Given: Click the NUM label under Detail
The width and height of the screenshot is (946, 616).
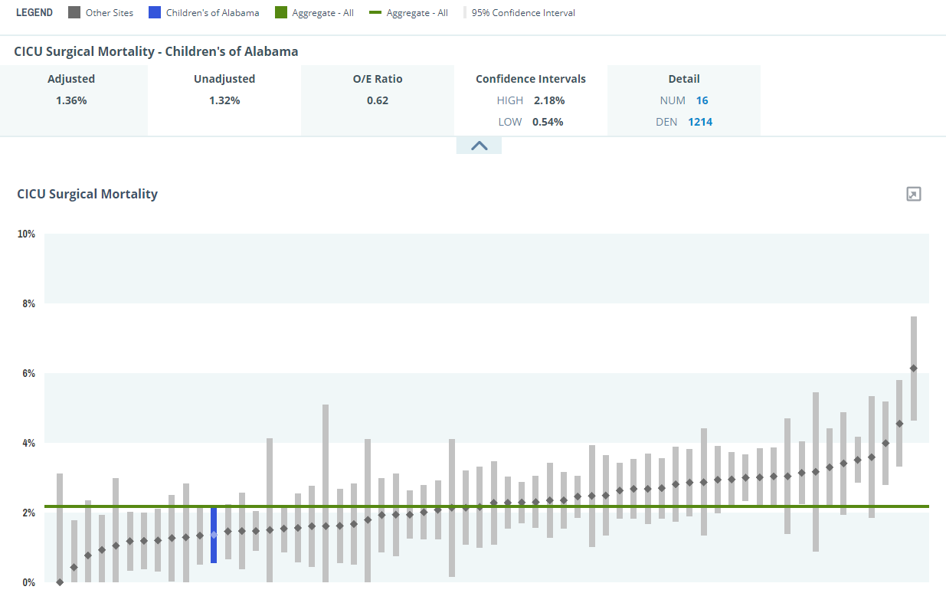Looking at the screenshot, I should pyautogui.click(x=673, y=100).
